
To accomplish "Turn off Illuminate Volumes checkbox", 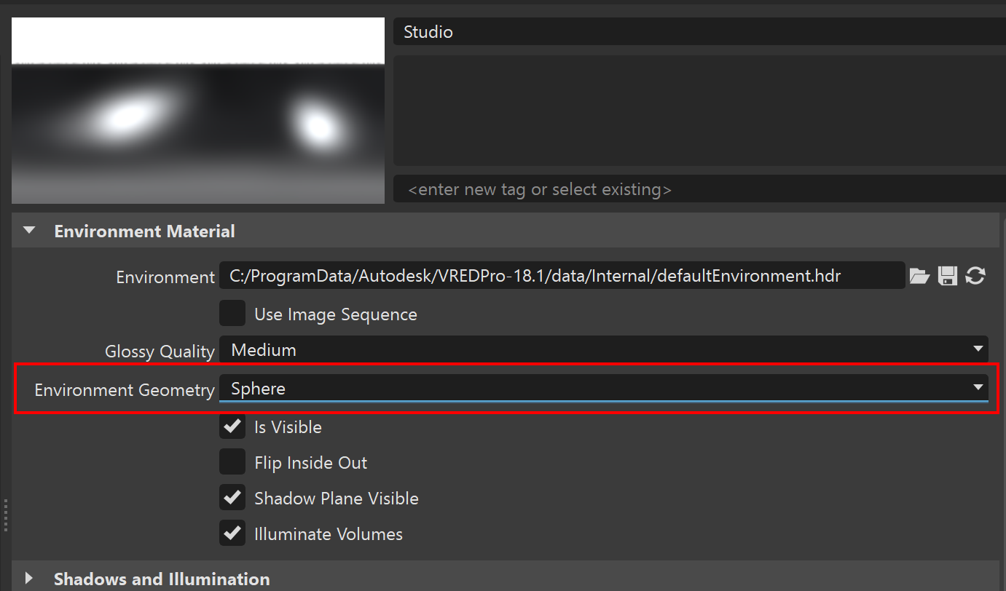I will tap(232, 534).
